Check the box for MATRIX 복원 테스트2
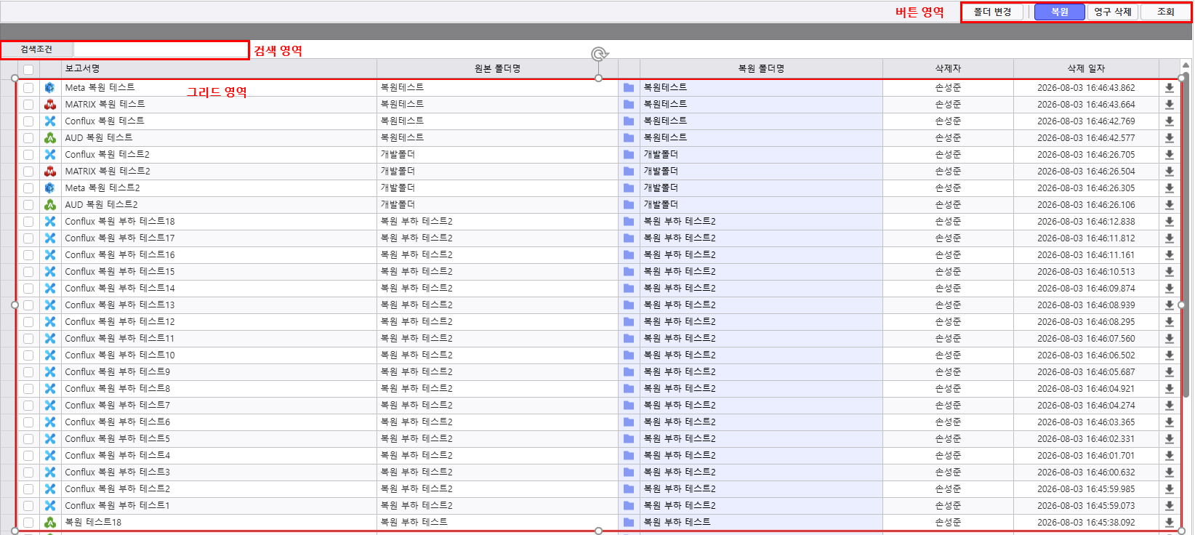The height and width of the screenshot is (535, 1195). (28, 171)
